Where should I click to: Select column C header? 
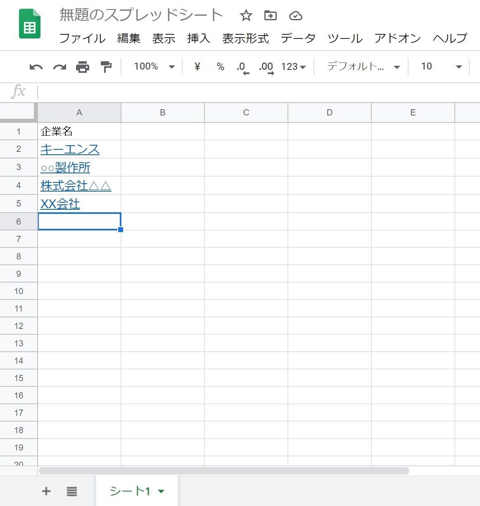(246, 113)
